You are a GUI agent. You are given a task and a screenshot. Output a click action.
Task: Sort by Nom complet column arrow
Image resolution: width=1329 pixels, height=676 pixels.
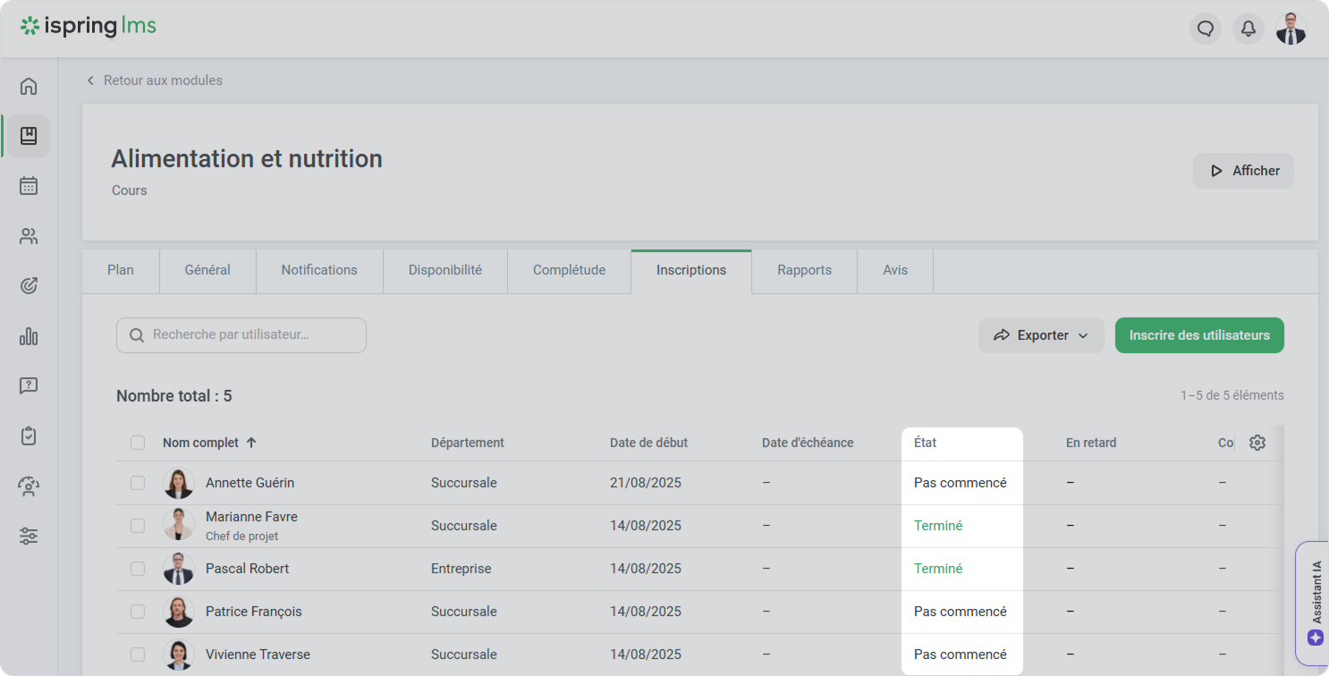(x=251, y=443)
